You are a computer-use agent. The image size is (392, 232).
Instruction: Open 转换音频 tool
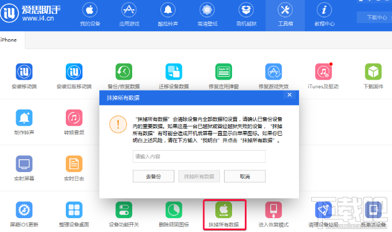(74, 122)
